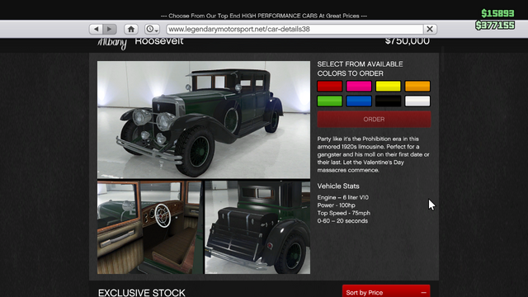This screenshot has width=528, height=297.
Task: Click the top HIGH PERFORMANCE CARS banner text
Action: [264, 16]
